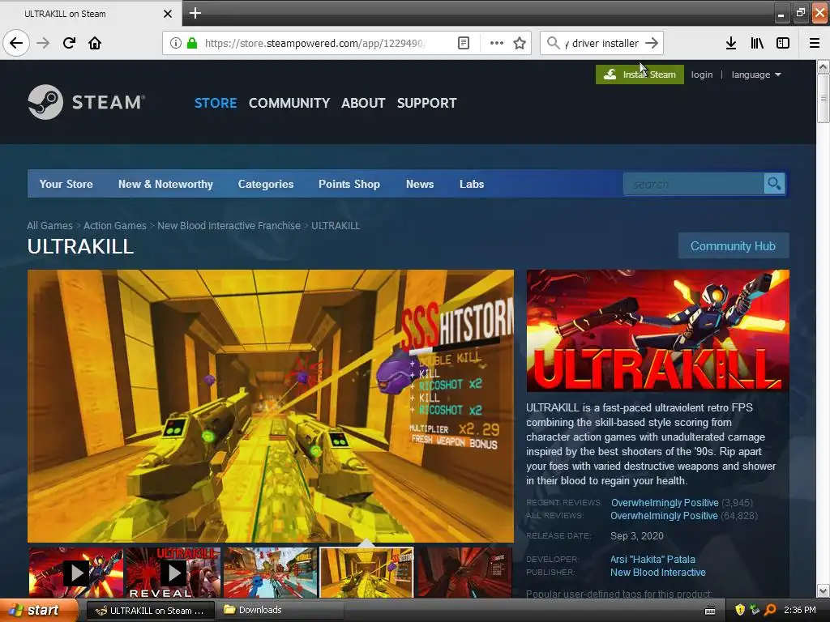Toggle reader view icon in address bar
Image resolution: width=830 pixels, height=622 pixels.
click(463, 43)
